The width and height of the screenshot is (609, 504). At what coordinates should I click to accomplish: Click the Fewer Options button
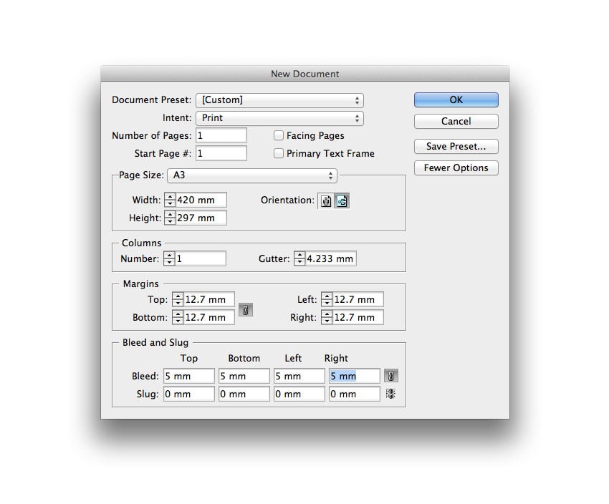(x=456, y=168)
